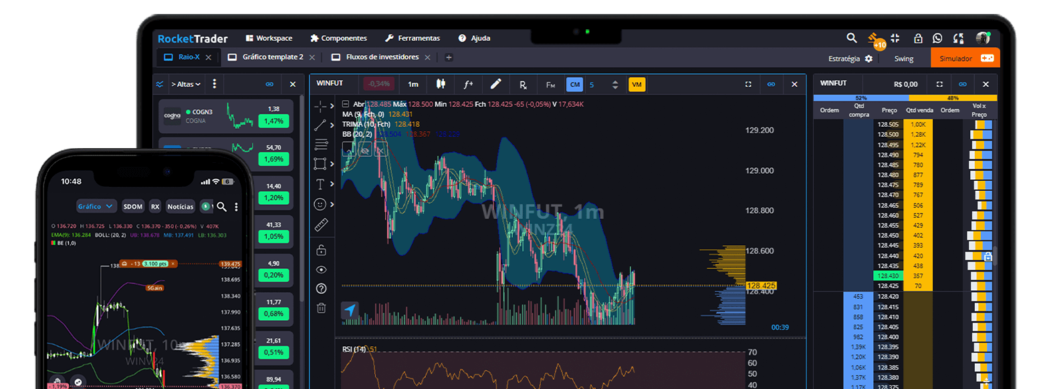Image resolution: width=1051 pixels, height=389 pixels.
Task: Open the Workspace menu
Action: [269, 38]
